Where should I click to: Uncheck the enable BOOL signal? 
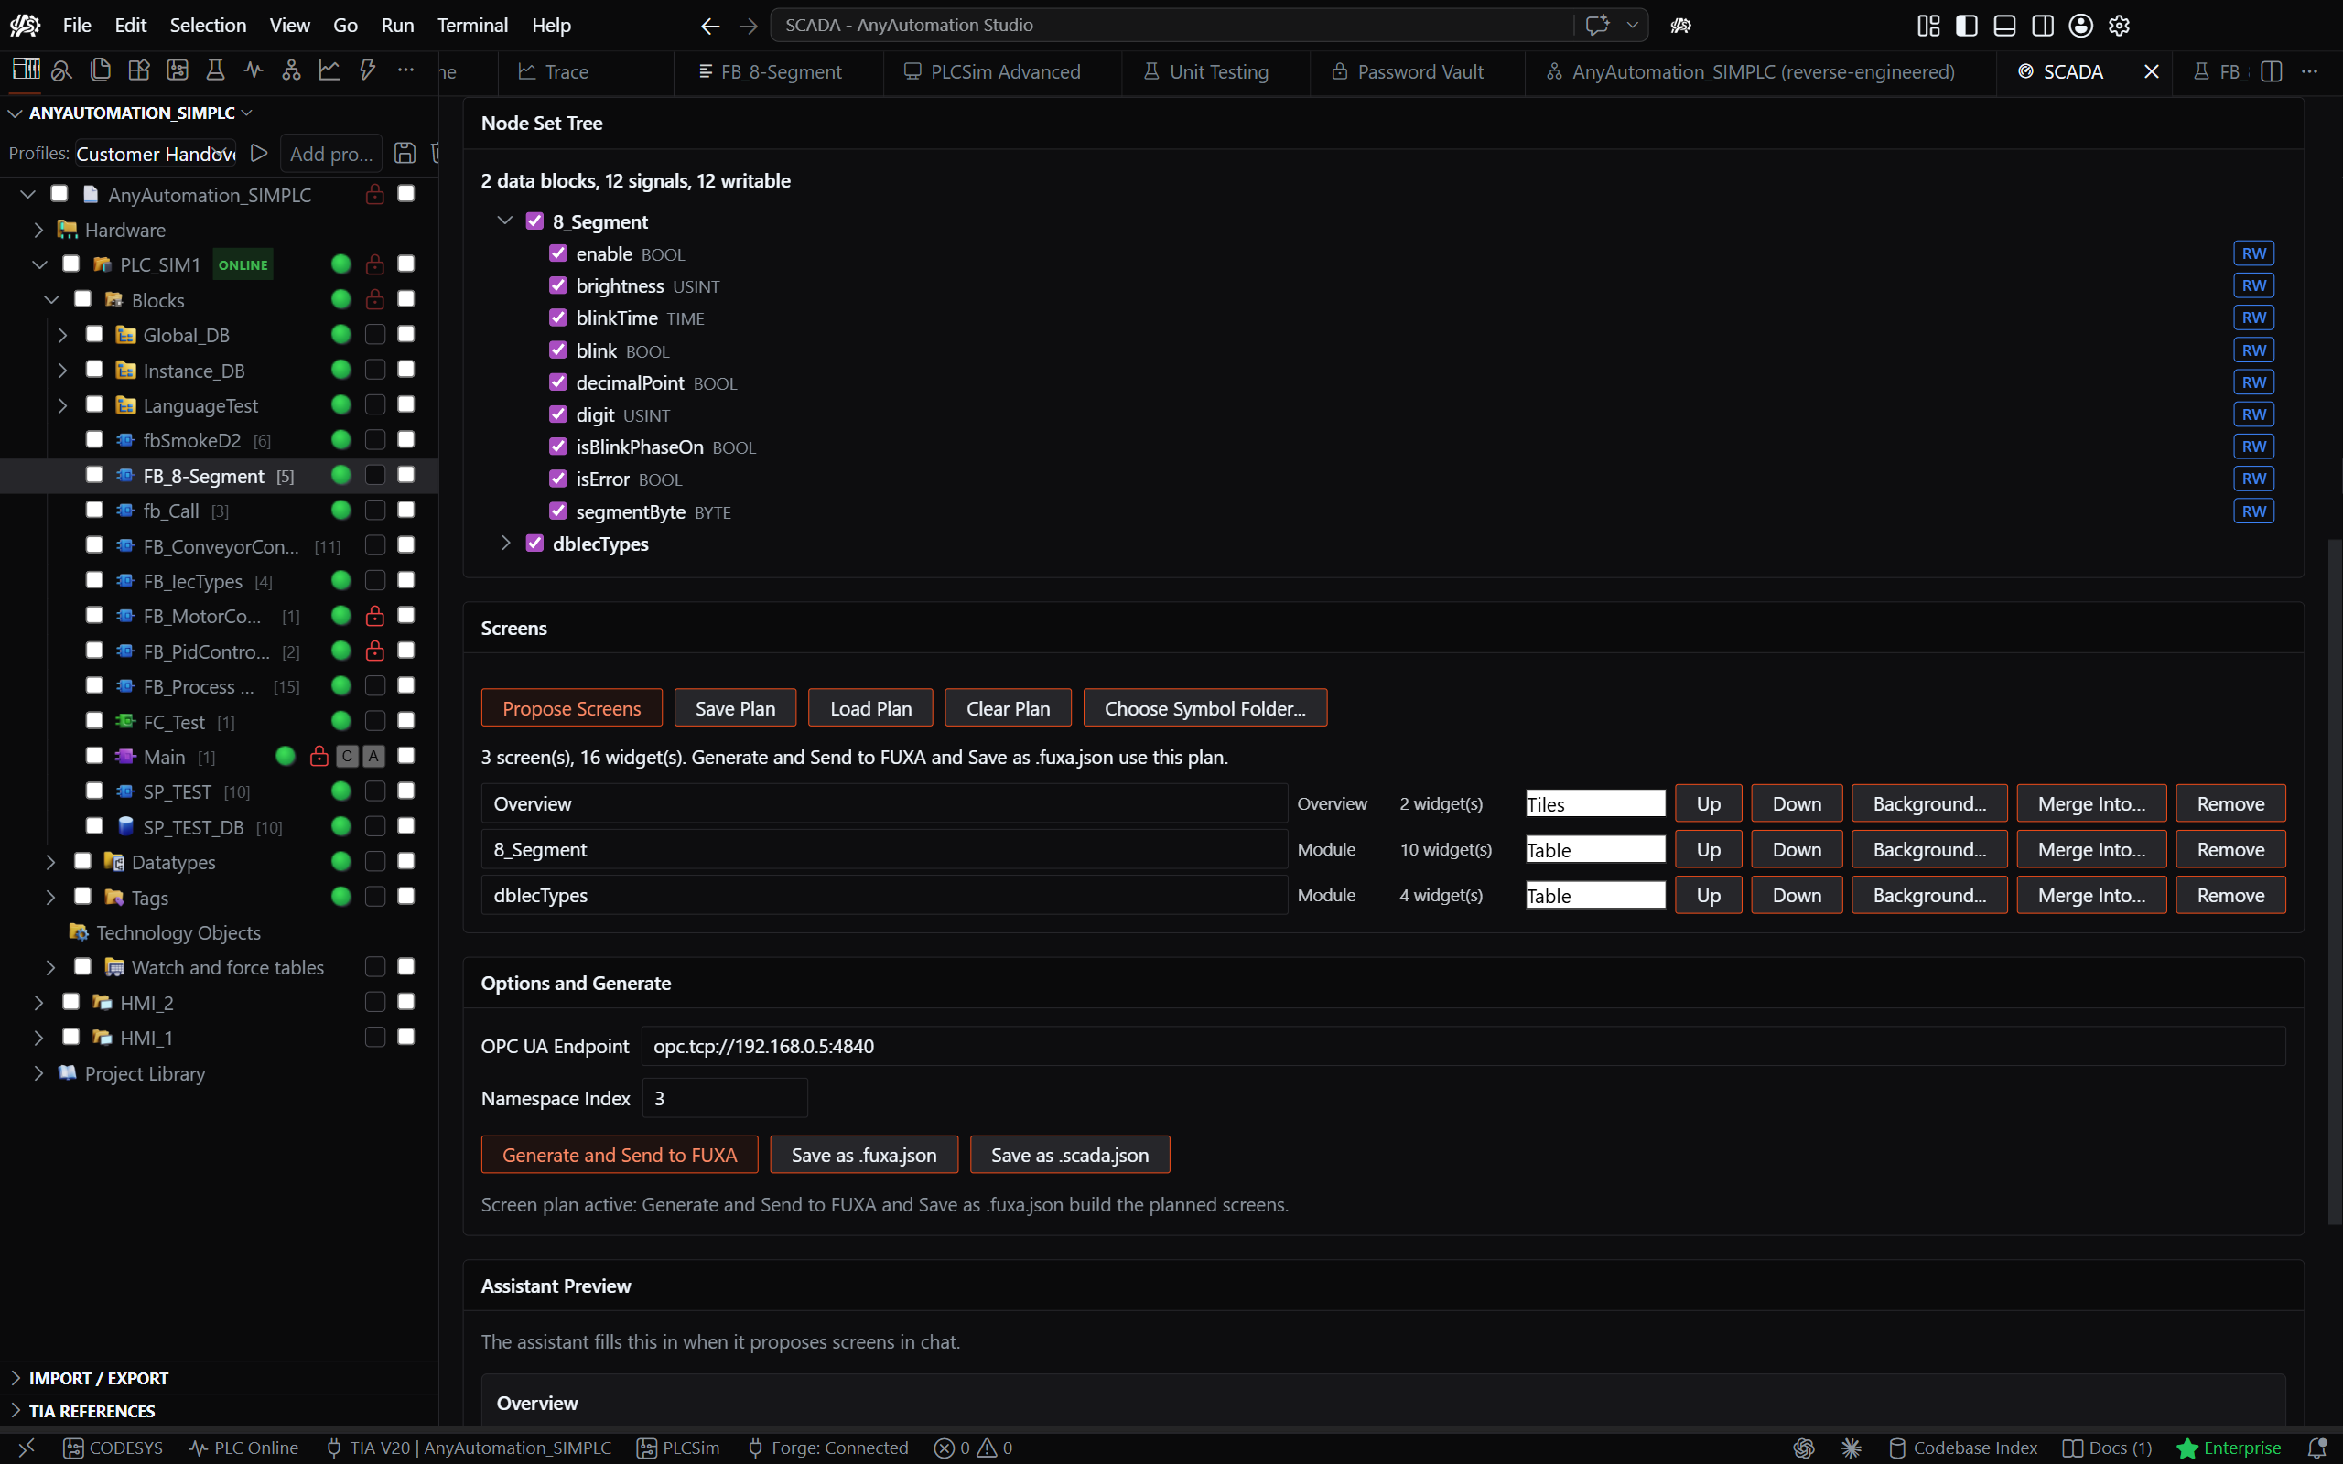click(557, 253)
